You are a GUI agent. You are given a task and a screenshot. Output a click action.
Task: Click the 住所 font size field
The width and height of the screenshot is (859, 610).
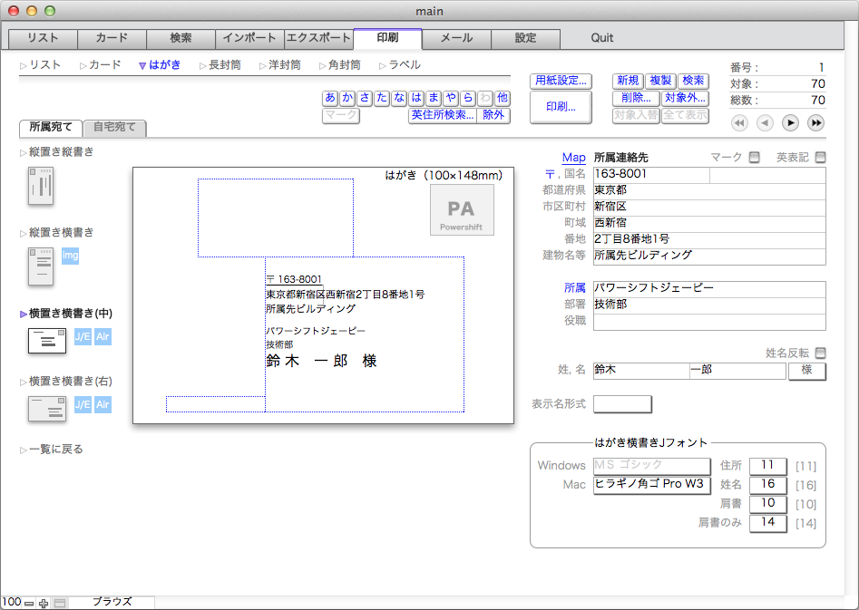pos(767,466)
